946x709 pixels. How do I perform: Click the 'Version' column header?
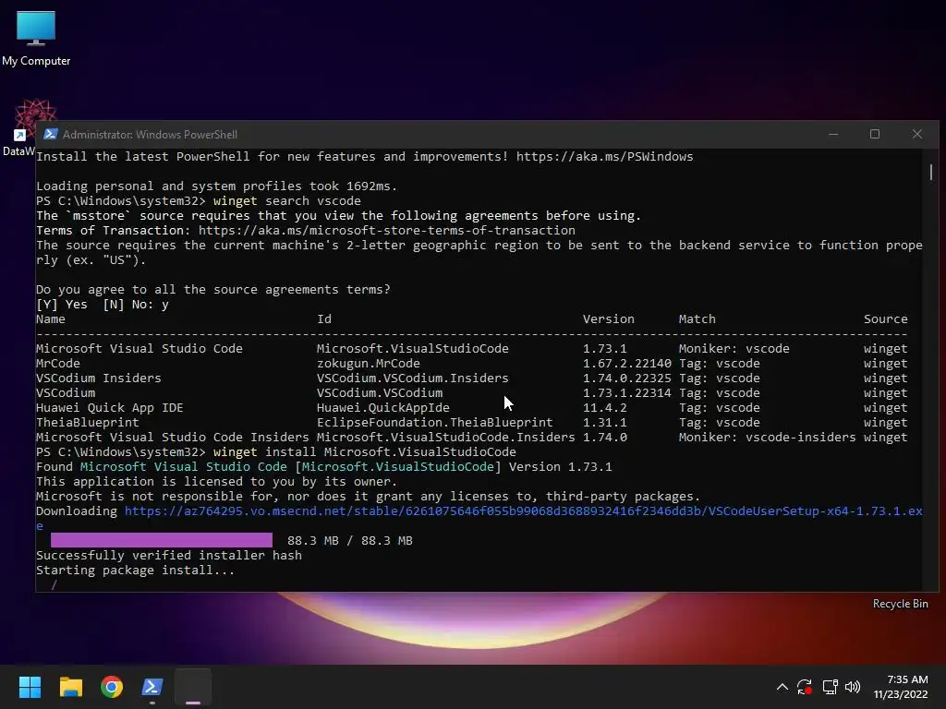click(x=608, y=318)
